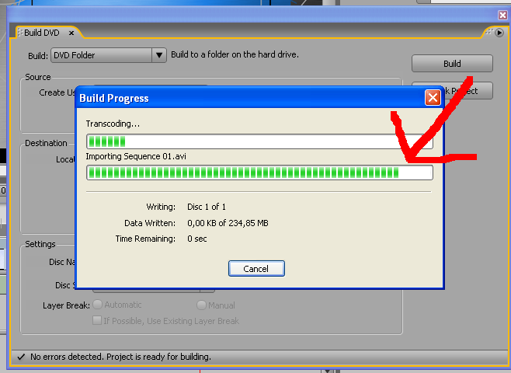Image resolution: width=511 pixels, height=373 pixels.
Task: Click the checkmark status icon in status bar
Action: (21, 357)
